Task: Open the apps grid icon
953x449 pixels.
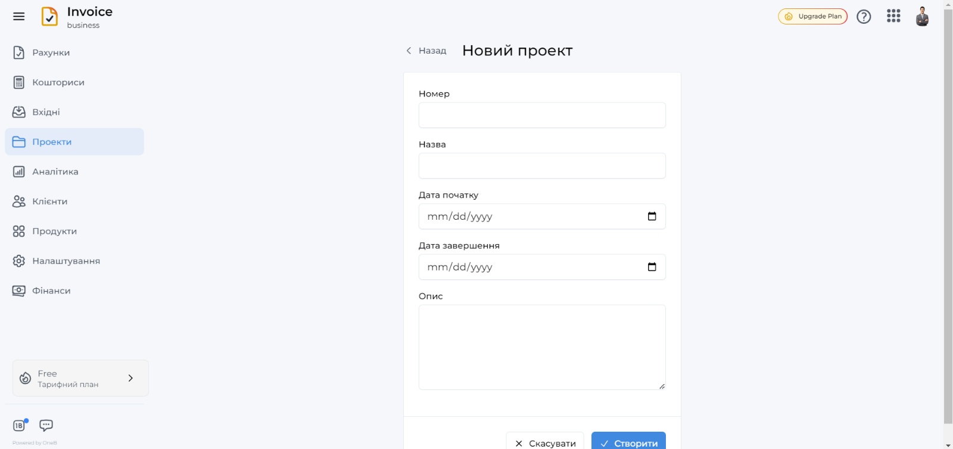Action: [893, 16]
